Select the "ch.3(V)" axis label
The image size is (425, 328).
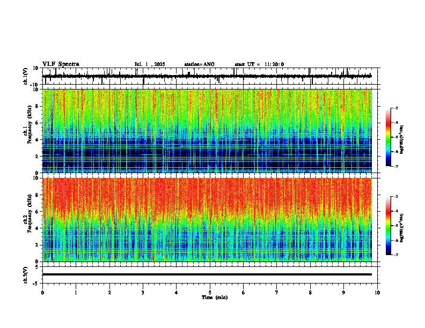26,275
